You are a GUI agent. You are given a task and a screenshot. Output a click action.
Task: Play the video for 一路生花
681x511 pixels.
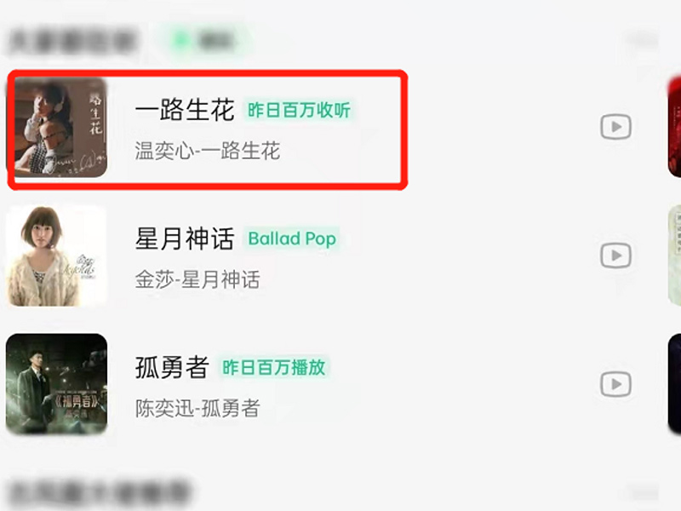(x=615, y=127)
